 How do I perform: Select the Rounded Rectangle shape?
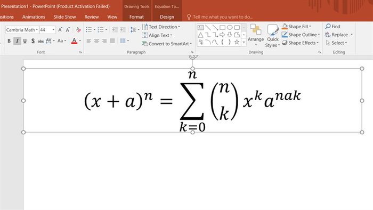(x=237, y=27)
